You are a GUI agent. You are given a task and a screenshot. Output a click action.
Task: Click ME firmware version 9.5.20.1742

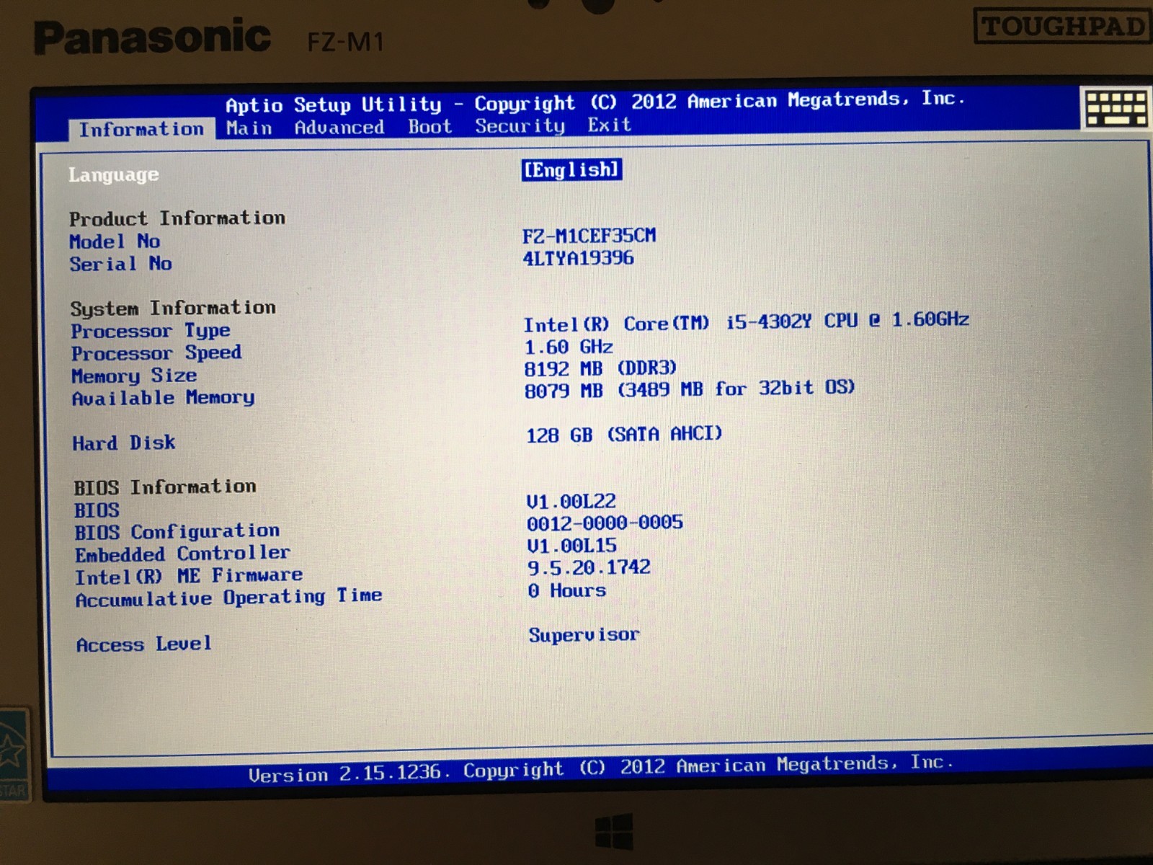pyautogui.click(x=589, y=568)
